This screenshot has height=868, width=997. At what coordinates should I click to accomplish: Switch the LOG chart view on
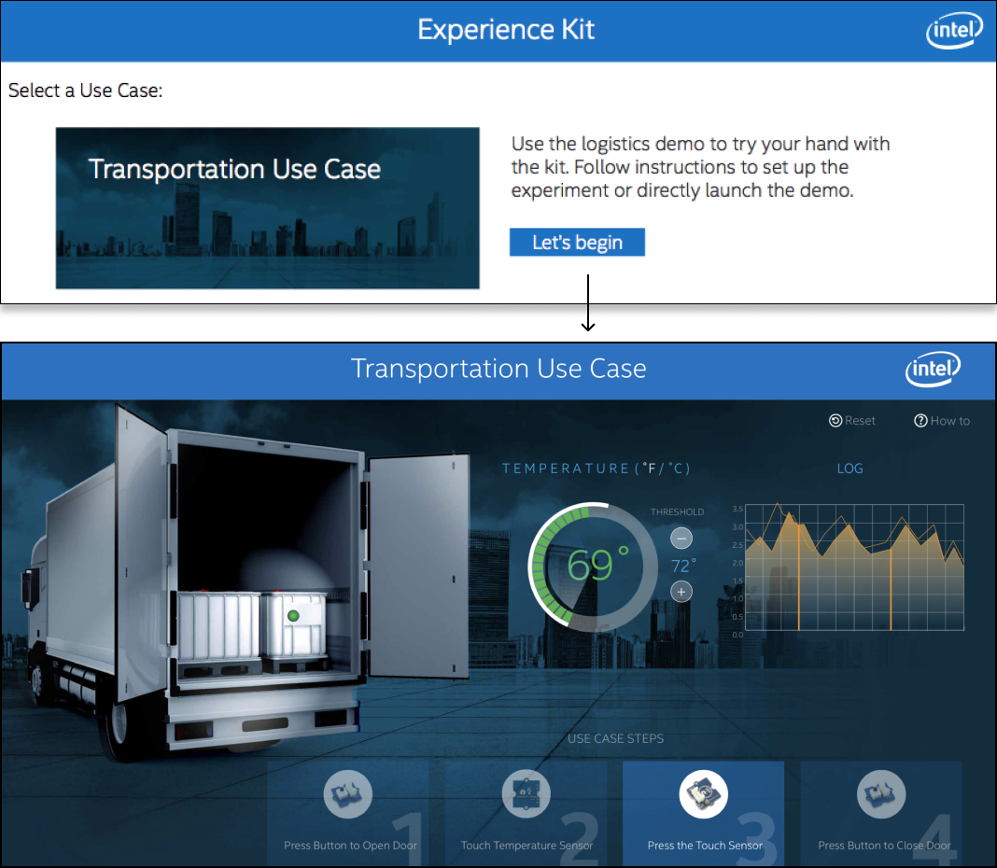(x=850, y=468)
